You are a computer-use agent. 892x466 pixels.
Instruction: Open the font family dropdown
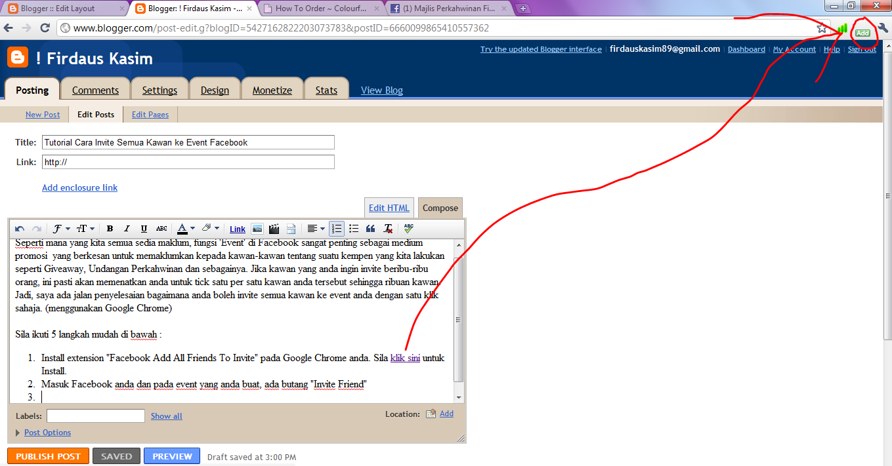(x=61, y=229)
